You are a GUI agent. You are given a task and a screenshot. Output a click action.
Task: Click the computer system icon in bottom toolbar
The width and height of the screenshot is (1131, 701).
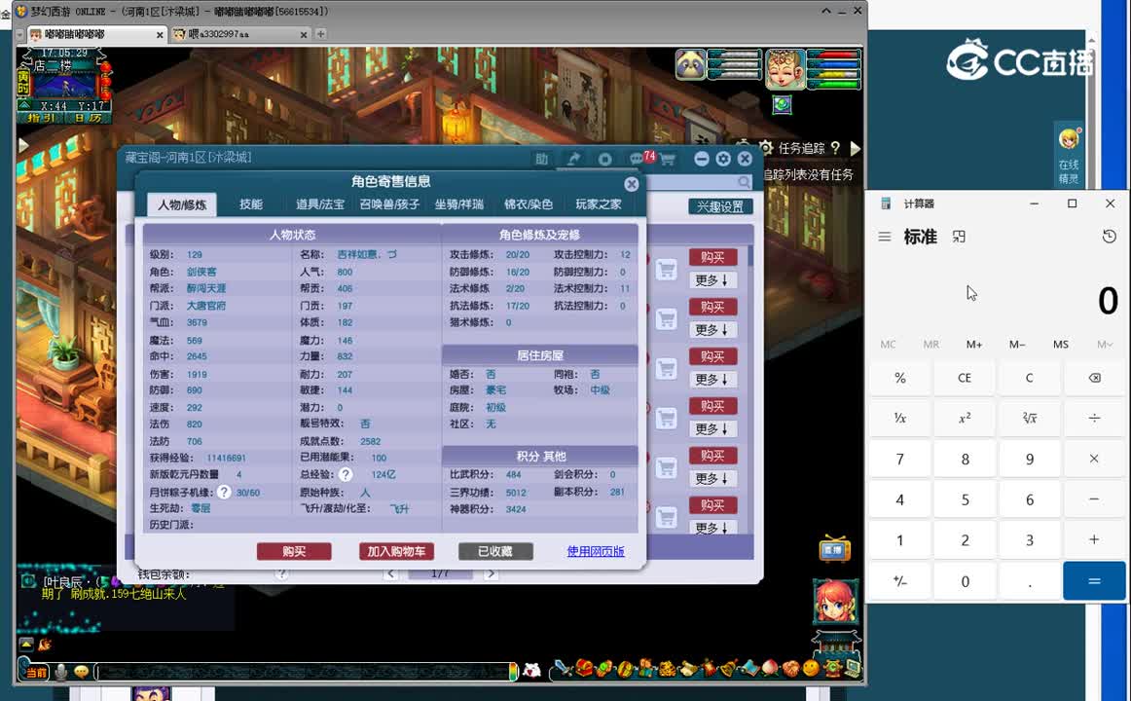point(853,669)
